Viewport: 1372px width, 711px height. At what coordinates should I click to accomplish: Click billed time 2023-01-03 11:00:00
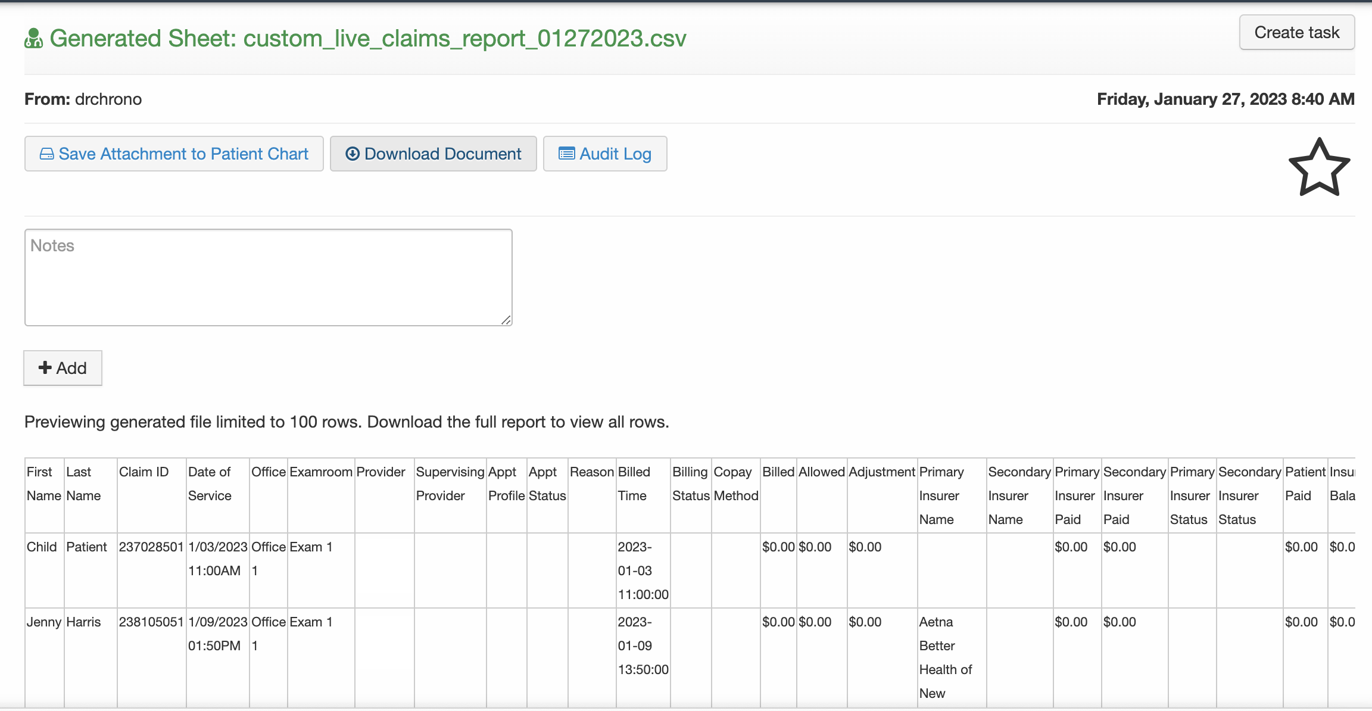(x=643, y=570)
